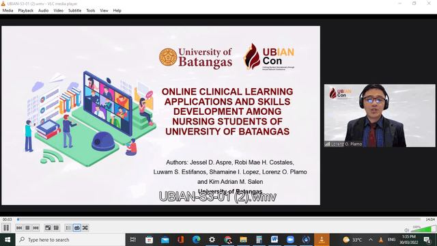Viewport: 437px width, 246px height.
Task: Open the Media menu
Action: pos(8,11)
